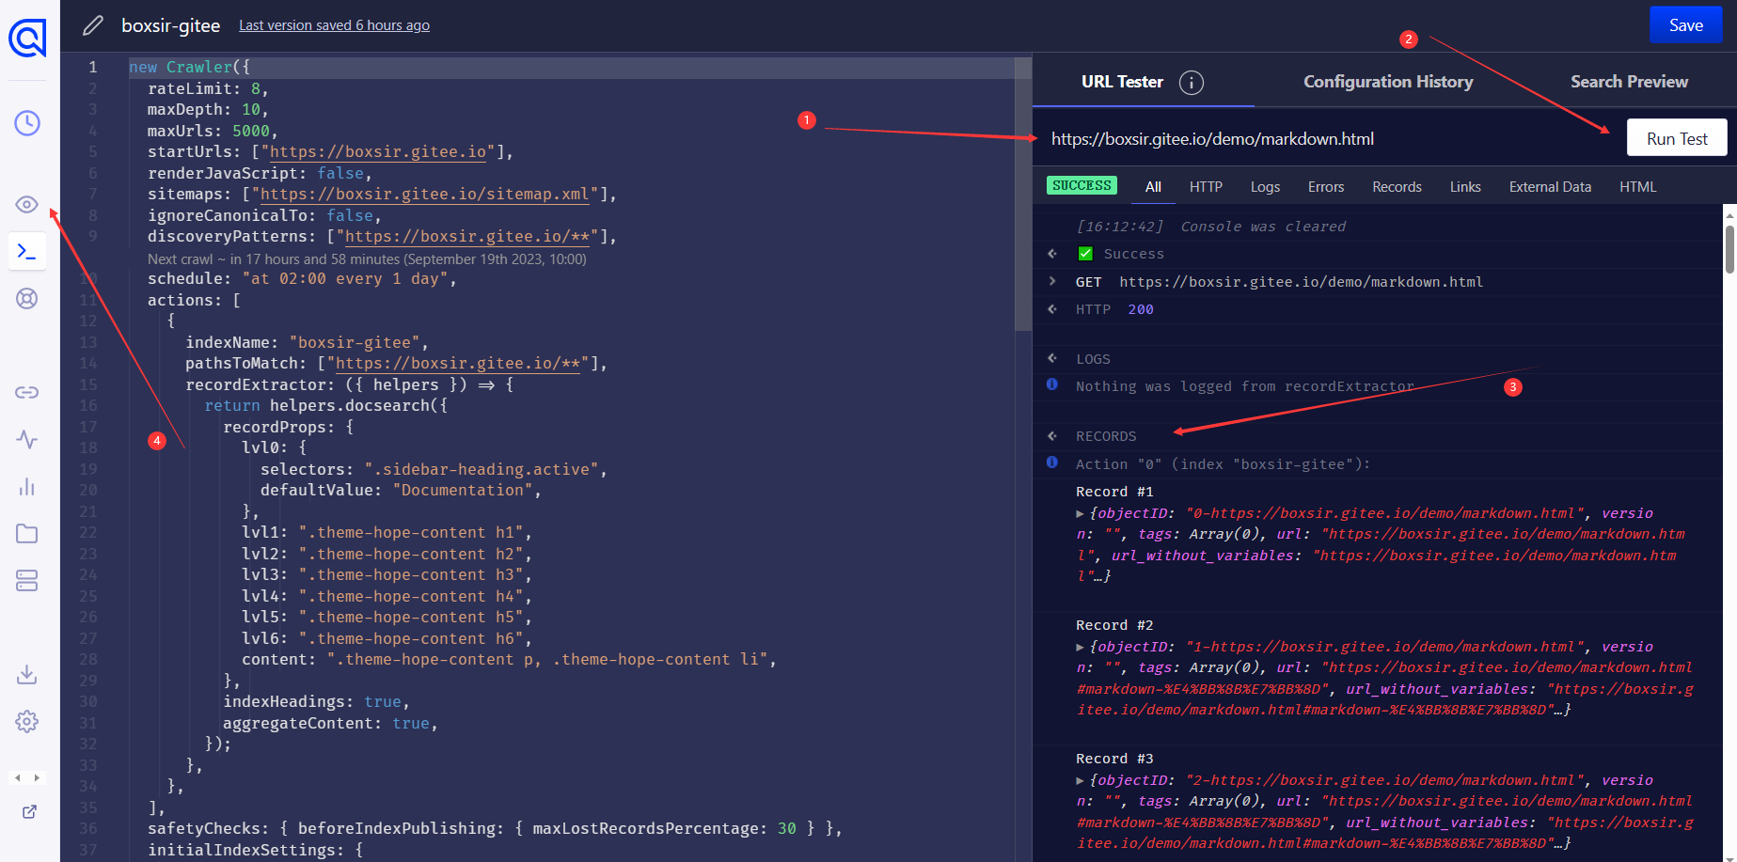Image resolution: width=1737 pixels, height=862 pixels.
Task: Click the startUrls boxsir.gitee.io link in code
Action: pos(378,152)
